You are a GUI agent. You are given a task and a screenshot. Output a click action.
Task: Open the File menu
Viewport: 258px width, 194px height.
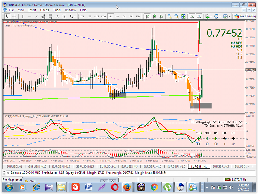[x=12, y=10]
